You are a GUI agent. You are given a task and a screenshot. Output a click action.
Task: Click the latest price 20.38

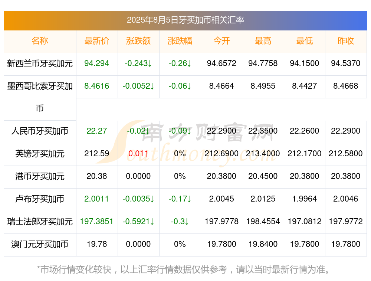click(x=96, y=176)
